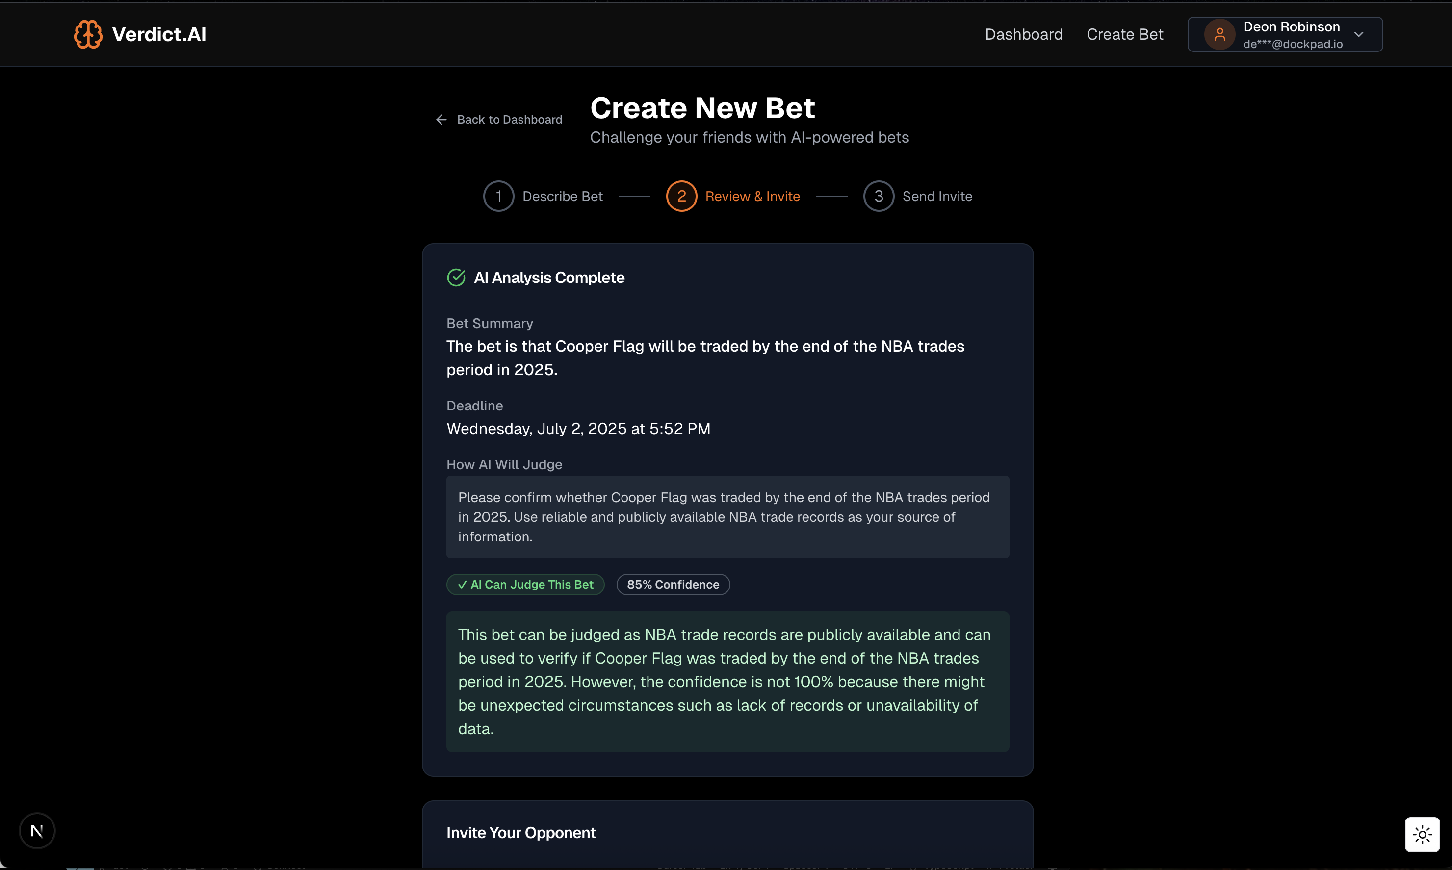Click the step 2 circle icon
The image size is (1452, 870).
(x=681, y=196)
